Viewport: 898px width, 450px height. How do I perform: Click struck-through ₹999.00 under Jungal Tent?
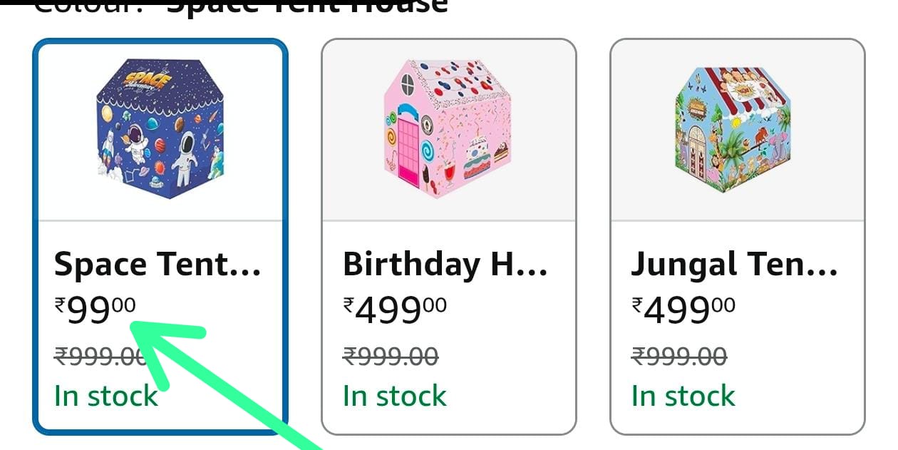pyautogui.click(x=679, y=356)
